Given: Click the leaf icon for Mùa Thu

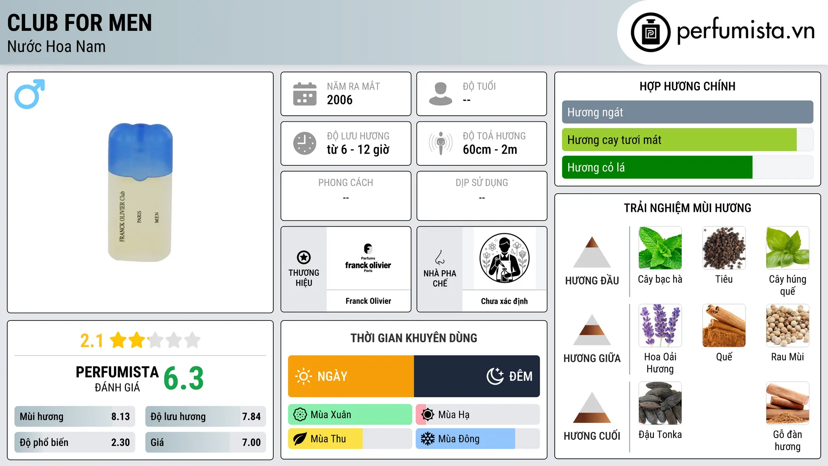Looking at the screenshot, I should point(300,439).
